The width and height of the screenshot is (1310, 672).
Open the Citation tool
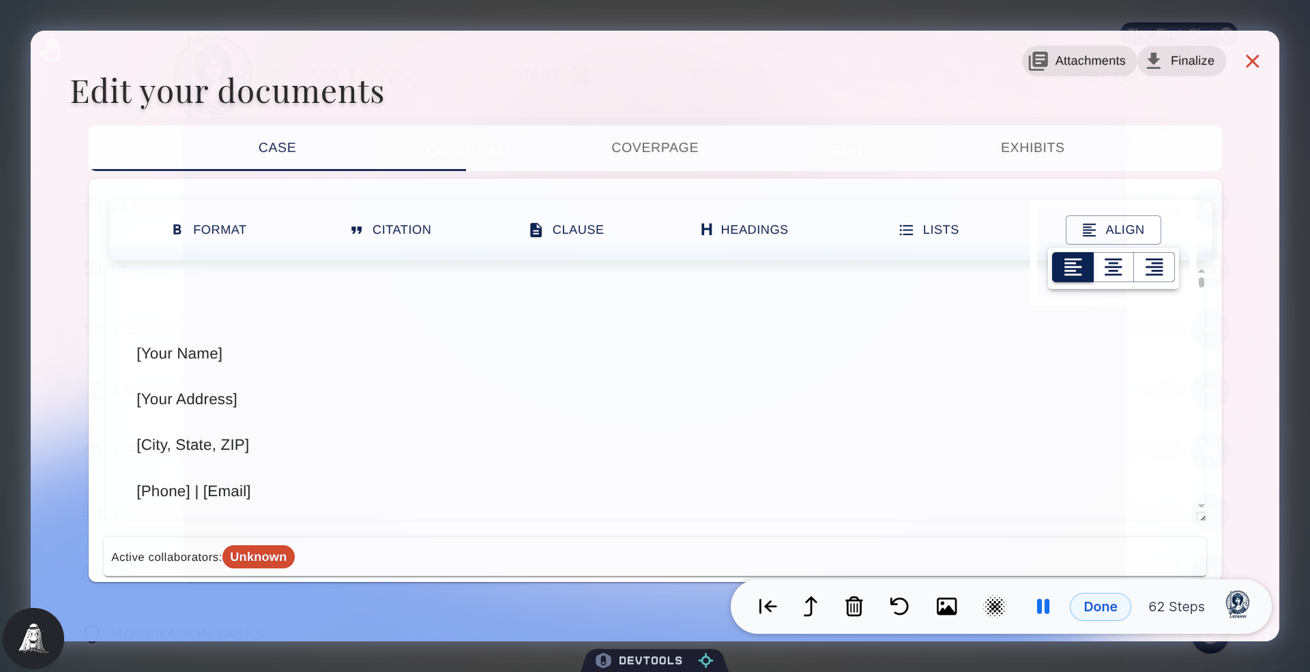(x=390, y=230)
